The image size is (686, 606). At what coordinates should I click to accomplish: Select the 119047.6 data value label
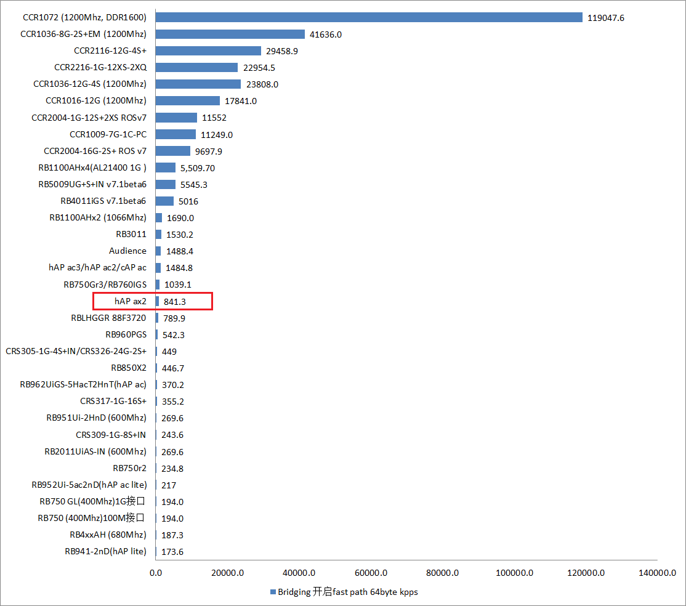606,18
